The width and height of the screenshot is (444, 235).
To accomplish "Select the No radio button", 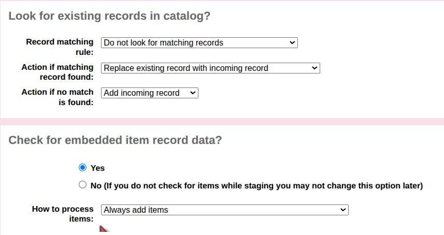I will click(x=82, y=185).
